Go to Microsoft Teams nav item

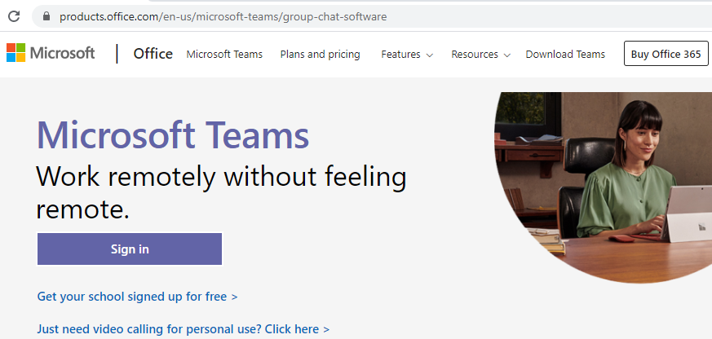click(x=224, y=55)
